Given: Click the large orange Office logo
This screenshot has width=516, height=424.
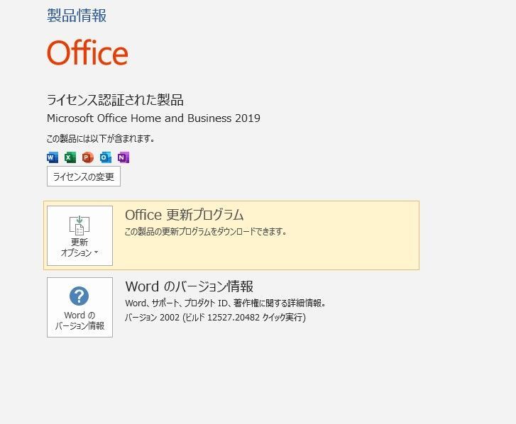Looking at the screenshot, I should pyautogui.click(x=87, y=53).
